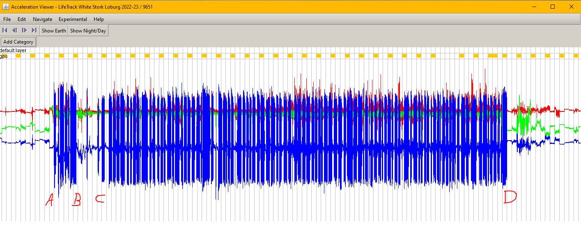The image size is (581, 231).
Task: Select the 'default layer' label
Action: click(13, 51)
